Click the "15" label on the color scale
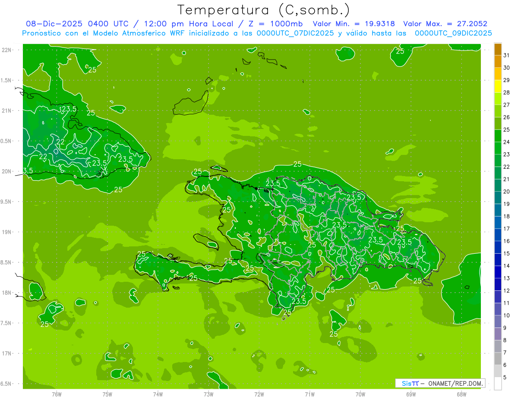 pyautogui.click(x=507, y=253)
